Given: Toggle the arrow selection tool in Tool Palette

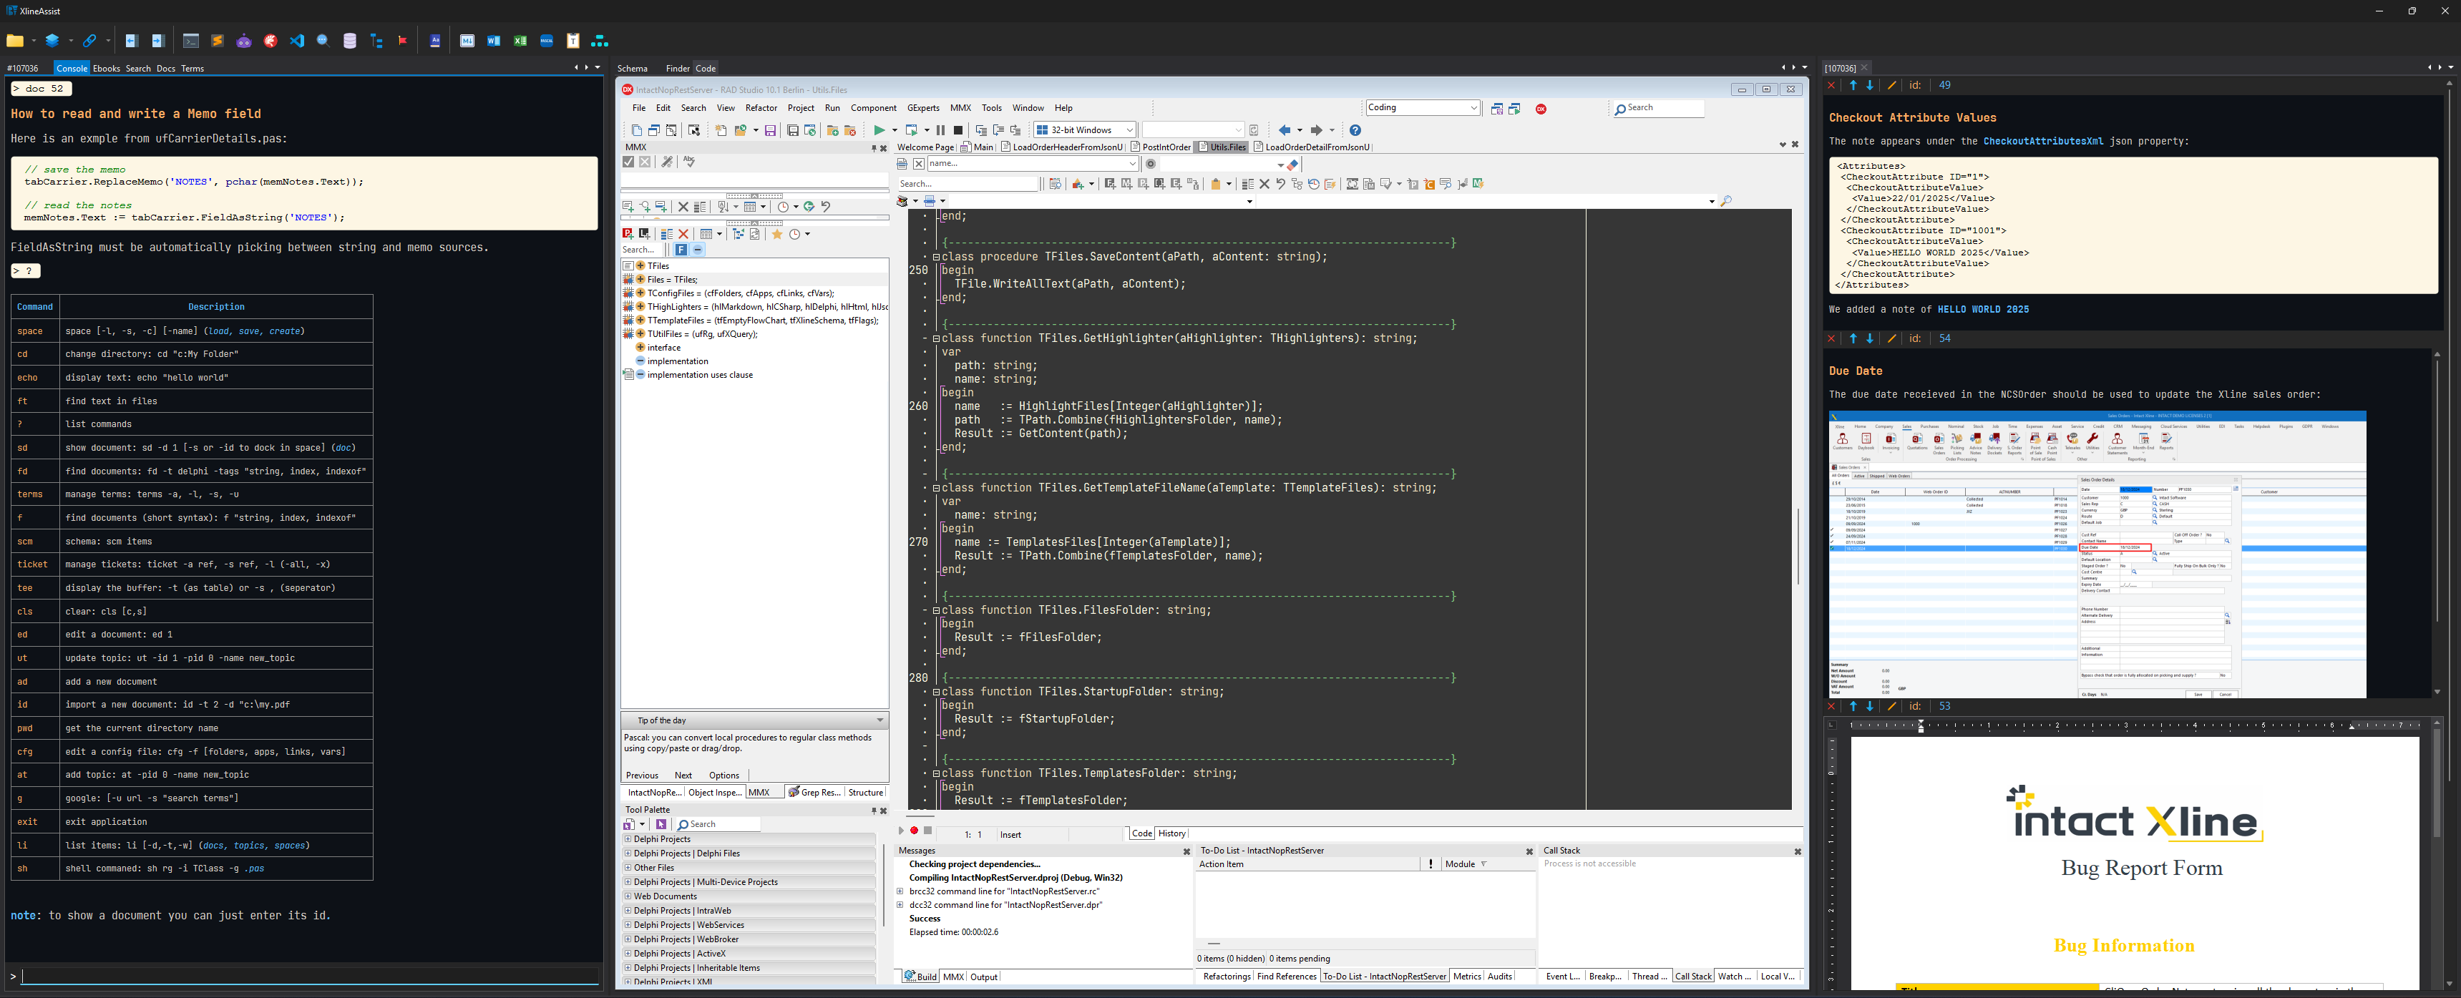Looking at the screenshot, I should [x=660, y=824].
